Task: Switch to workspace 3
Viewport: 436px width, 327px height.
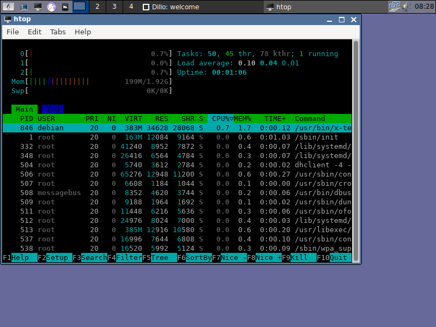Action: tap(114, 7)
